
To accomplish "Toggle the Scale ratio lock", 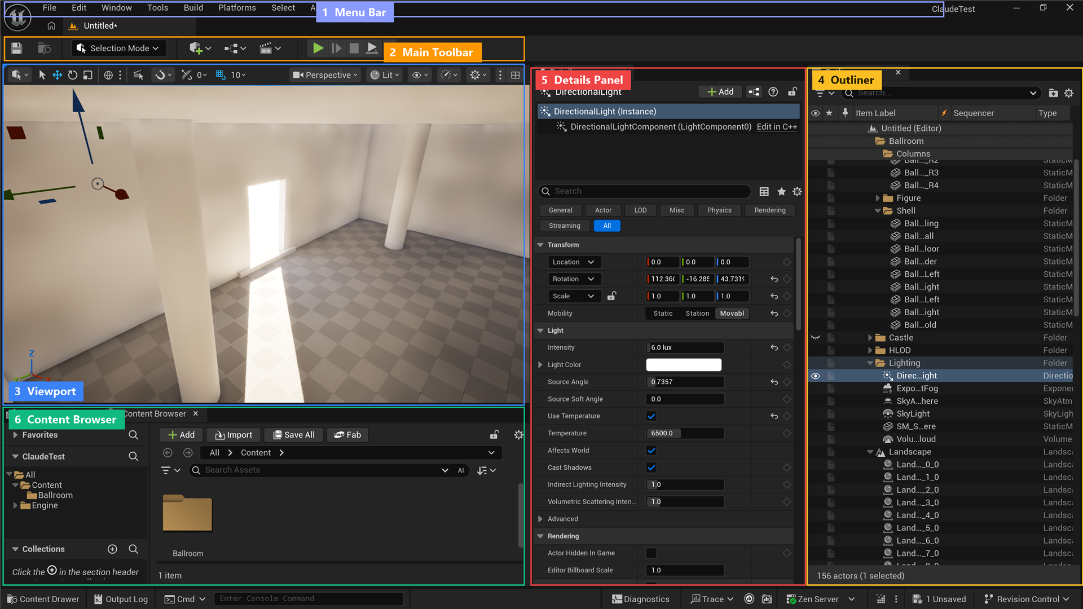I will [611, 296].
